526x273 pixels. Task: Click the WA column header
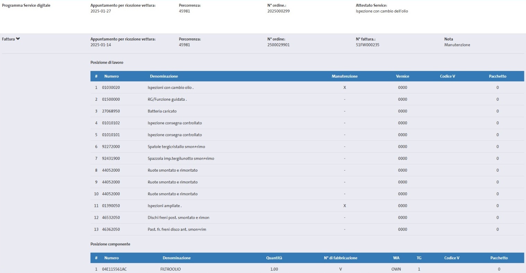(396, 258)
